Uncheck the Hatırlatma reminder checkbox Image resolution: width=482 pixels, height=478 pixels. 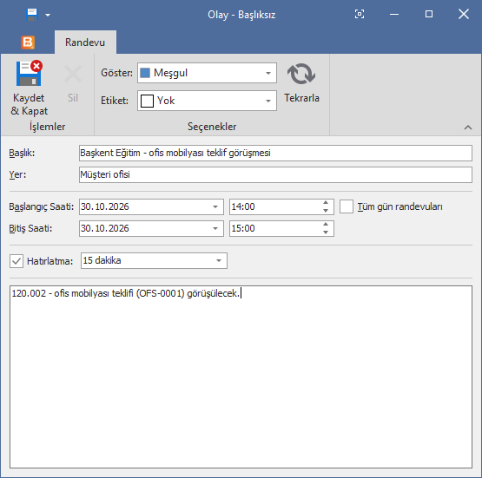pos(17,261)
